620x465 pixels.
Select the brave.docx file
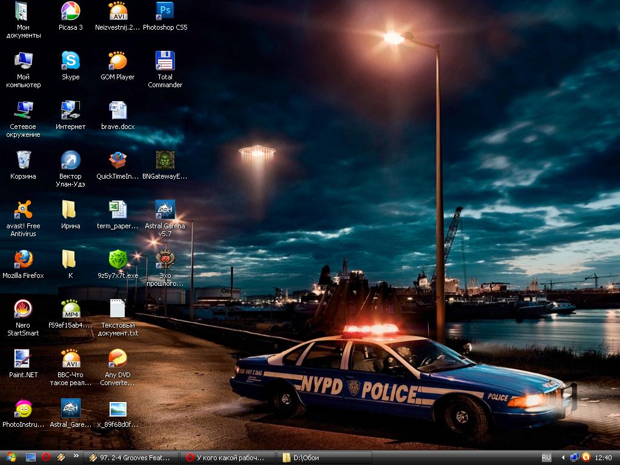(x=117, y=111)
